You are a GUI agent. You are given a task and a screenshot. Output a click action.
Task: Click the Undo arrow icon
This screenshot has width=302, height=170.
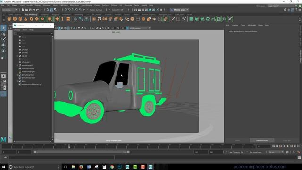(34, 10)
